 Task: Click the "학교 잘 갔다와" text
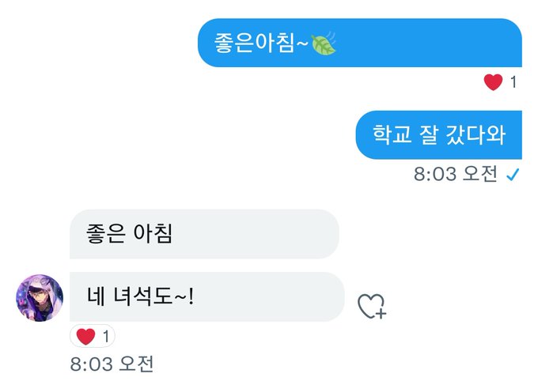[439, 134]
